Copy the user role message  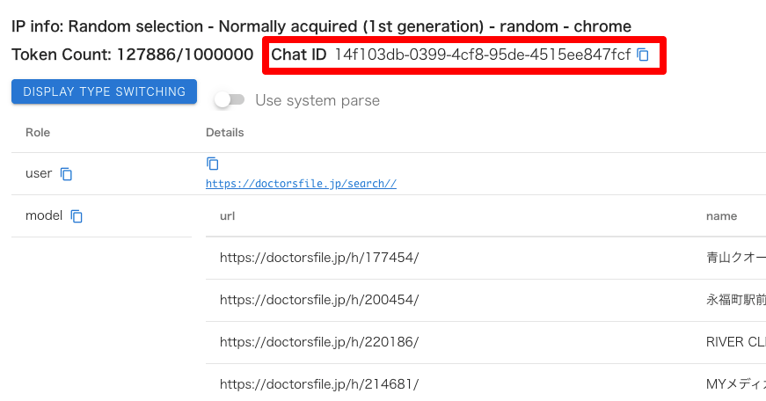click(66, 174)
